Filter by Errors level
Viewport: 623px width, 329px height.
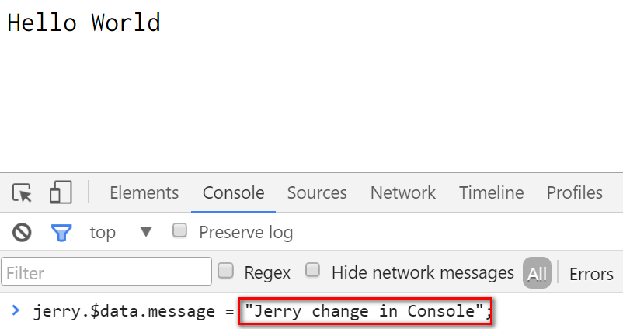point(591,274)
